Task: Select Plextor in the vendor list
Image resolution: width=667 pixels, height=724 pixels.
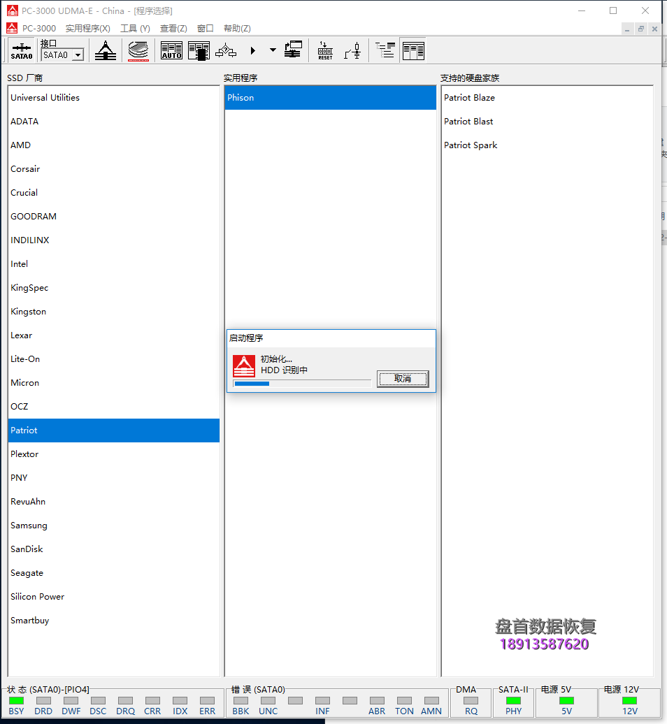Action: tap(114, 454)
